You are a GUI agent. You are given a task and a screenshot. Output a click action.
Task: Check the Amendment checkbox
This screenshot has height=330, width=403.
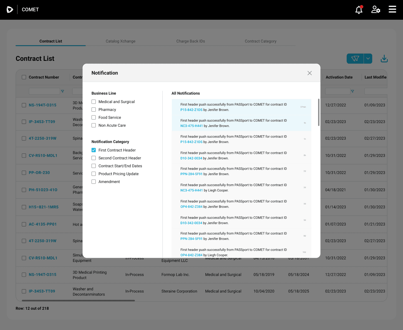[94, 182]
